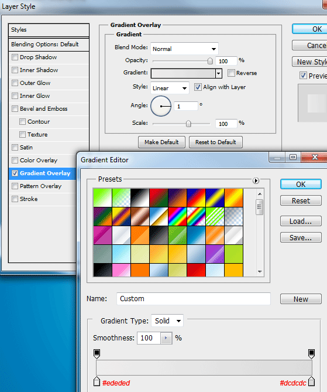327x392 pixels.
Task: Open the Presets flyout menu arrow
Action: (256, 180)
